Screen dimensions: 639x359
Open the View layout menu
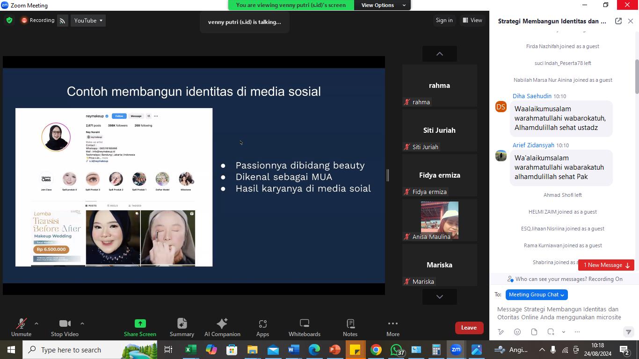(x=472, y=20)
